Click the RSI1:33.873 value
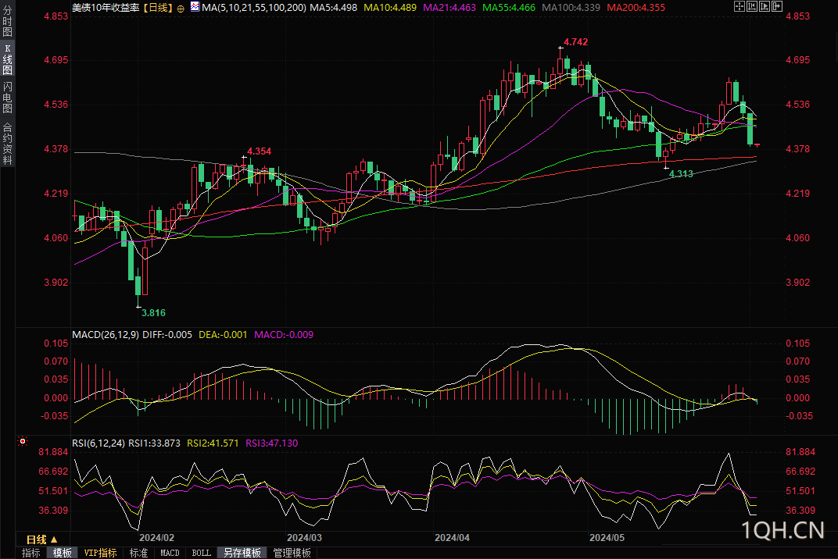 (155, 443)
